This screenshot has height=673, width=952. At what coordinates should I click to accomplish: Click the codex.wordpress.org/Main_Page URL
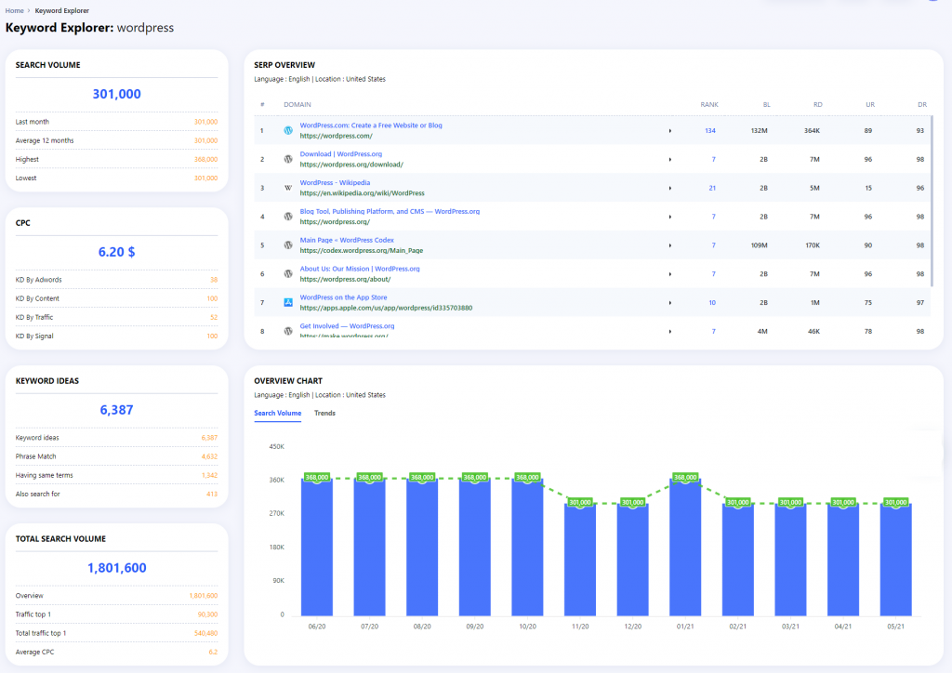[362, 251]
